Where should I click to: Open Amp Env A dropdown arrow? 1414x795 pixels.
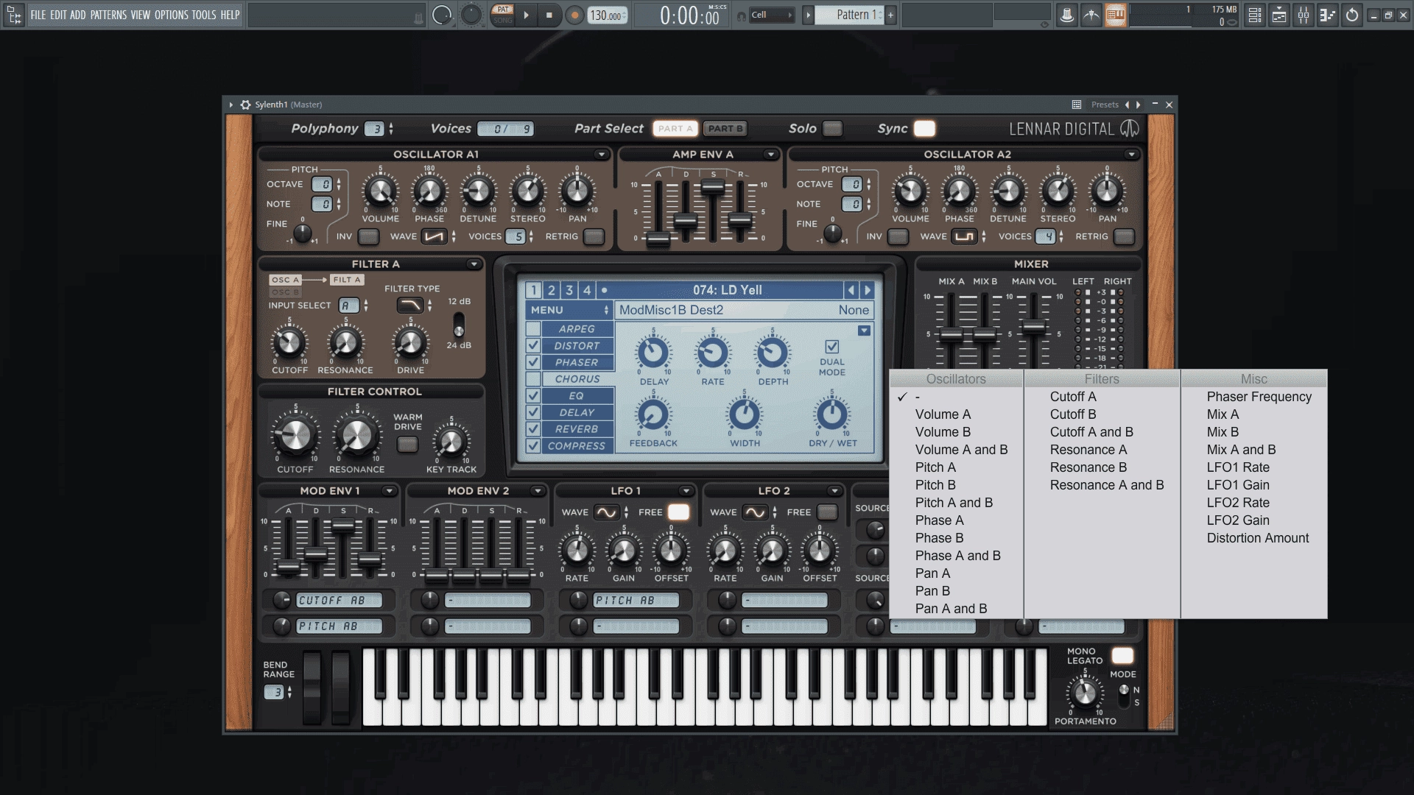(770, 155)
